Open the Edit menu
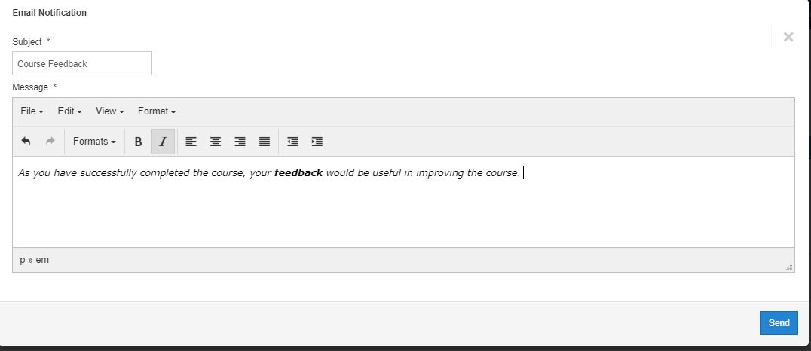The height and width of the screenshot is (351, 811). tap(69, 111)
